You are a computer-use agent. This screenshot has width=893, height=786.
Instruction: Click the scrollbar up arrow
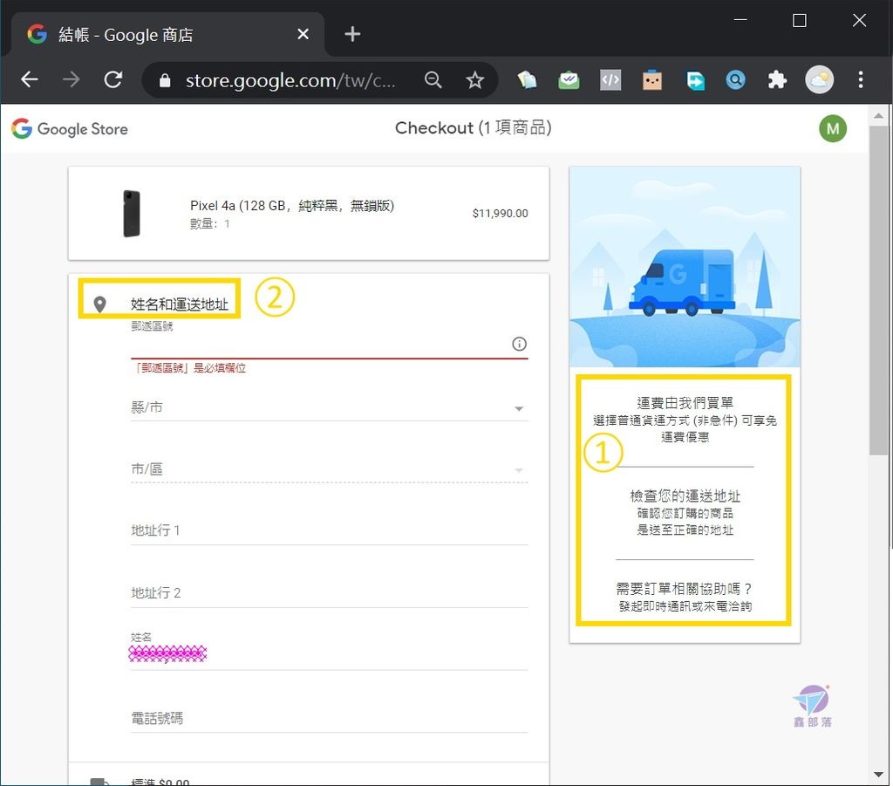coord(878,115)
